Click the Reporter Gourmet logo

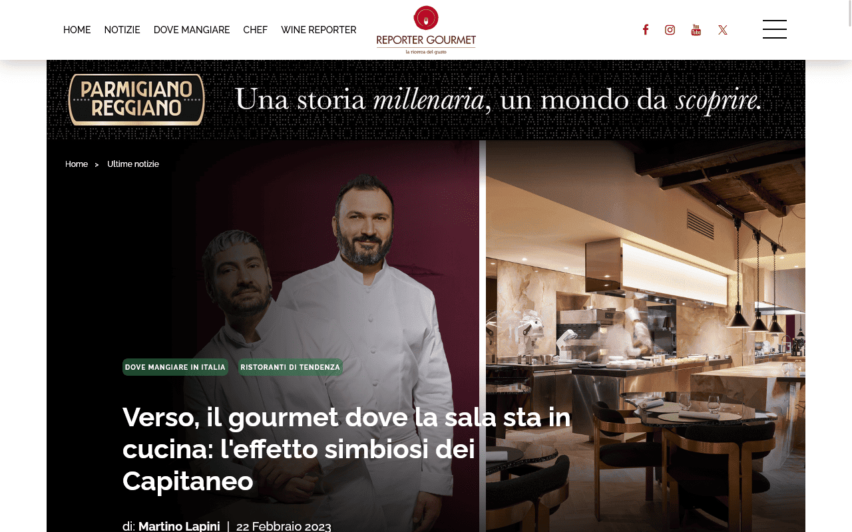pyautogui.click(x=426, y=30)
